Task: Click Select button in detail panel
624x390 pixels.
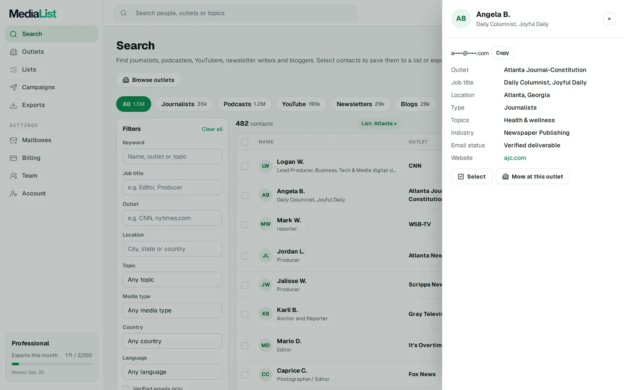Action: pos(471,176)
